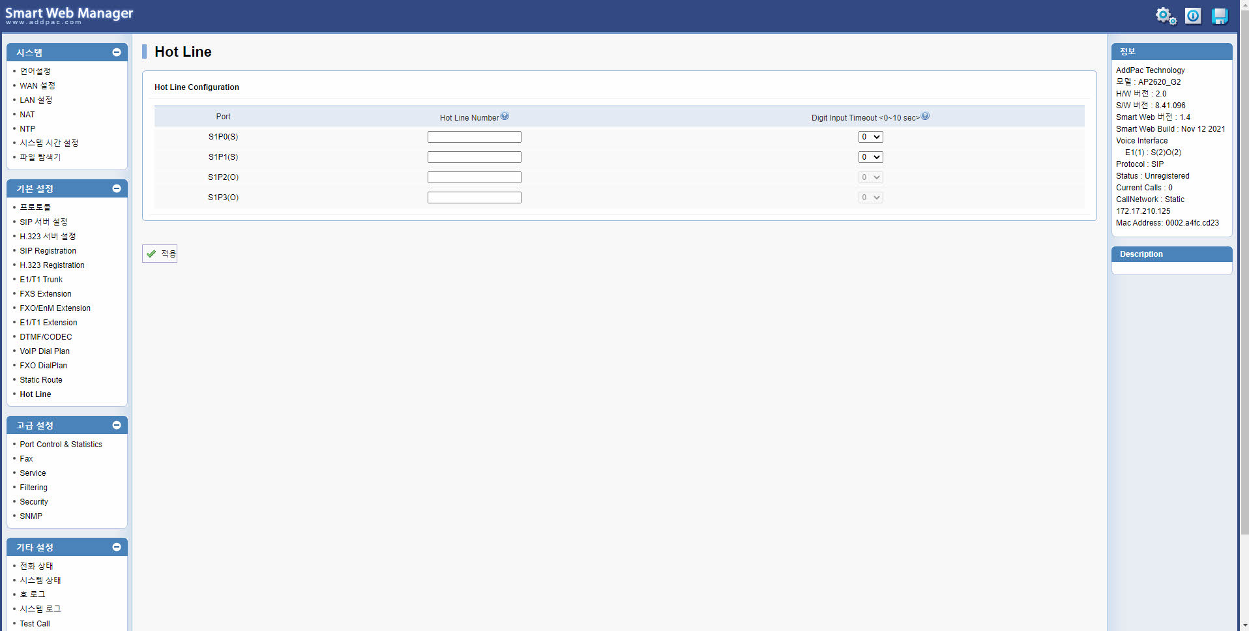Viewport: 1249px width, 631px height.
Task: Go to Port Control & Statistics page
Action: [x=61, y=445]
